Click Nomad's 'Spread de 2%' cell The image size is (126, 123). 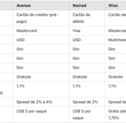pyautogui.click(x=87, y=102)
